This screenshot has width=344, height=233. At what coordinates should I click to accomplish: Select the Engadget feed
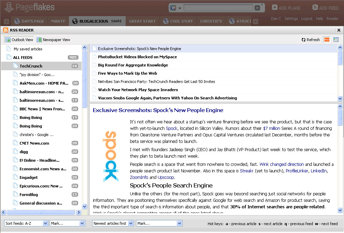click(x=29, y=177)
